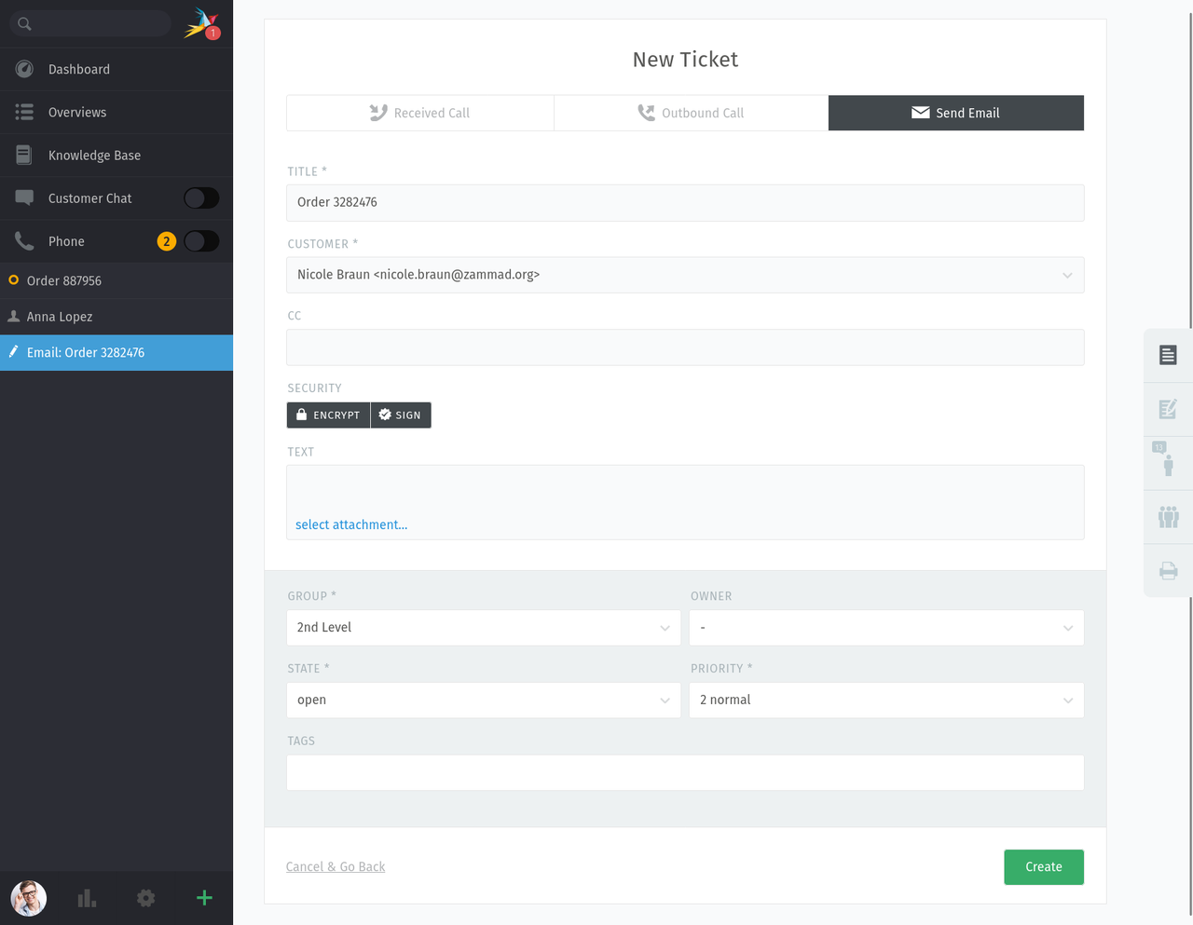The image size is (1193, 925).
Task: Switch to the Outbound Call tab
Action: 691,112
